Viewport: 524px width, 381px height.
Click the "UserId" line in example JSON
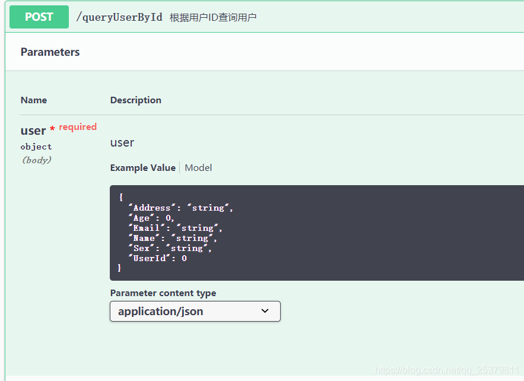click(158, 258)
